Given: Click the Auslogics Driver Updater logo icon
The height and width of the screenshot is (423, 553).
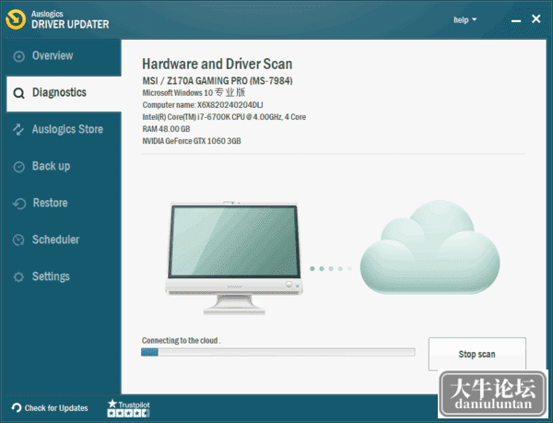Looking at the screenshot, I should (16, 19).
